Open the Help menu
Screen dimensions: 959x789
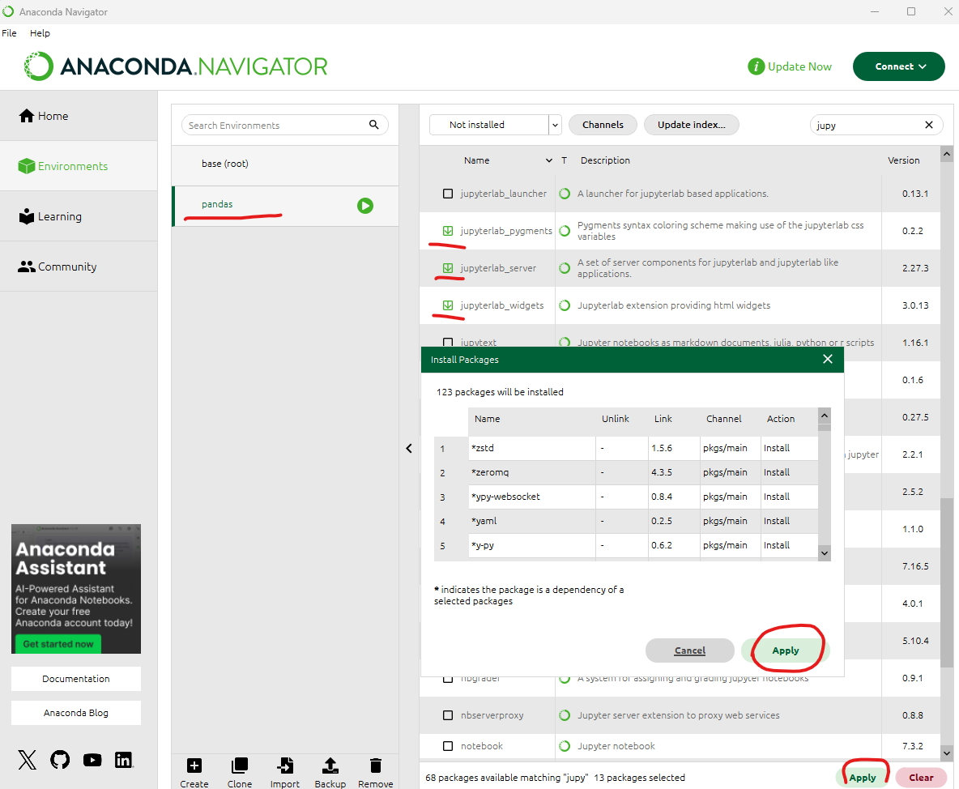tap(40, 33)
